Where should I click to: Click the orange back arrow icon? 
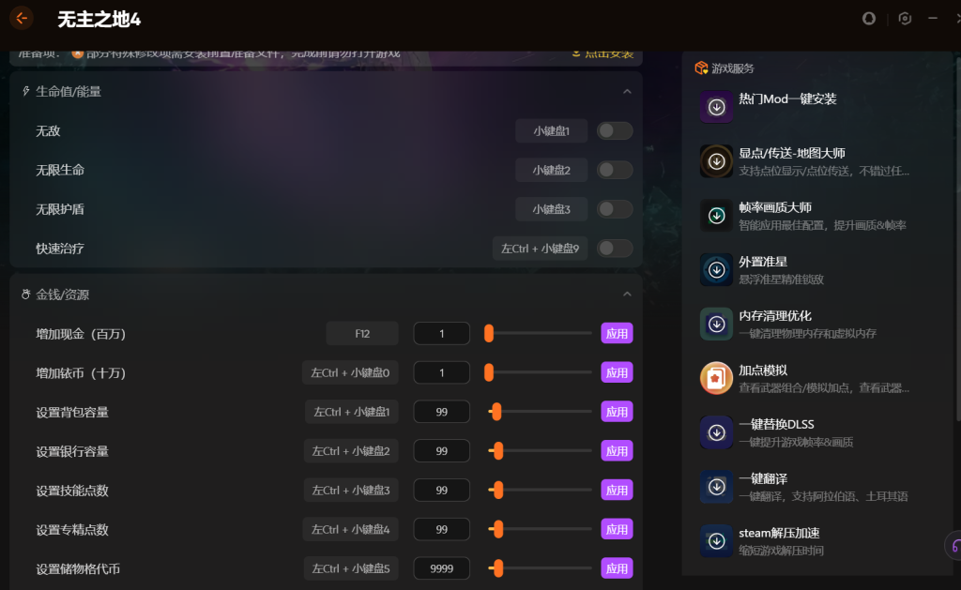coord(22,18)
